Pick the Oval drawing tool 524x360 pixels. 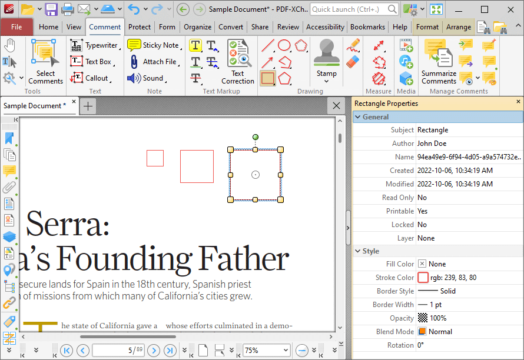(284, 45)
